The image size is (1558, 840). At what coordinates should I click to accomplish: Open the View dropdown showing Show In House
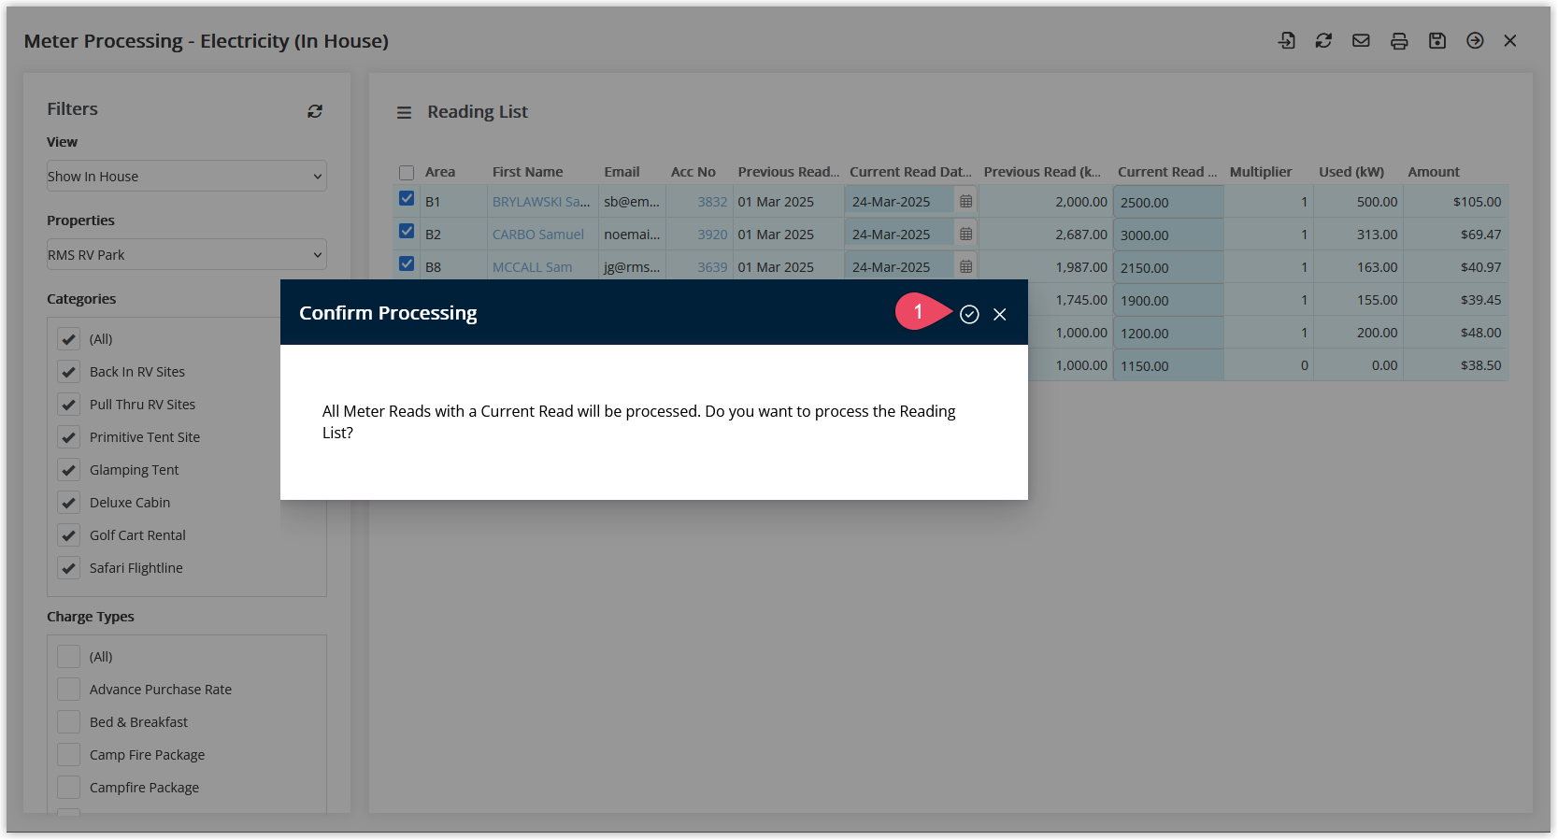click(x=187, y=176)
